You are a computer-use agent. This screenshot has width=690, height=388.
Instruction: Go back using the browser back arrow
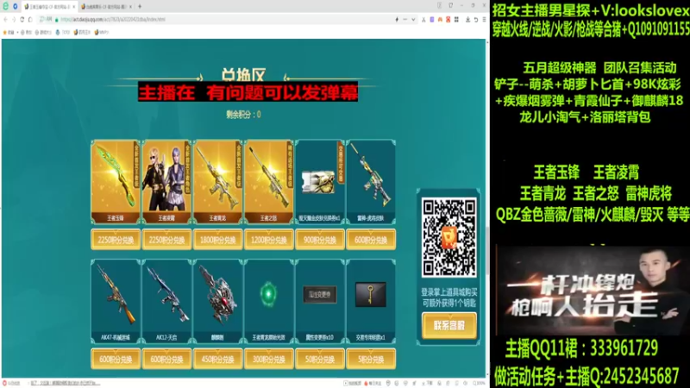tap(5, 19)
